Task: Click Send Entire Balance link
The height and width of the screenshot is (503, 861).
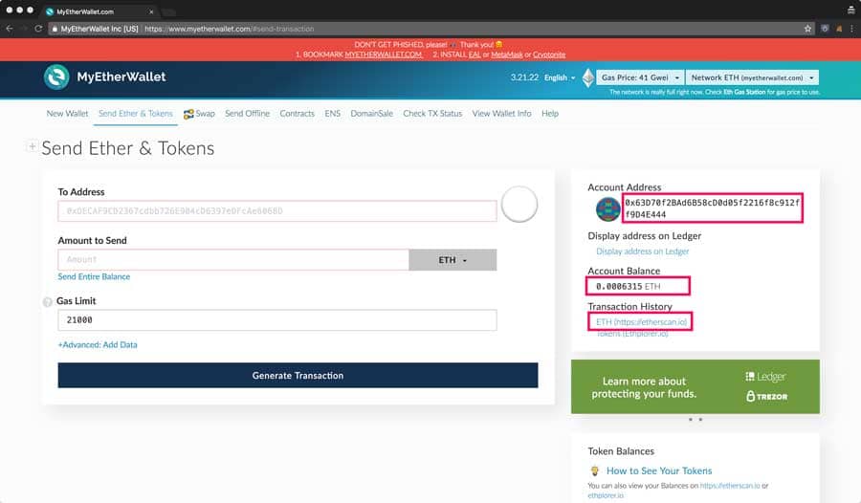Action: [94, 276]
